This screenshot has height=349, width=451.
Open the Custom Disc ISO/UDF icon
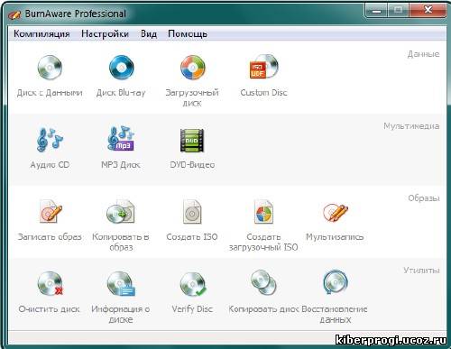pos(263,67)
